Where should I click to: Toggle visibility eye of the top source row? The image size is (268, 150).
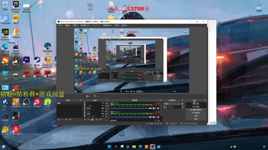(103, 103)
